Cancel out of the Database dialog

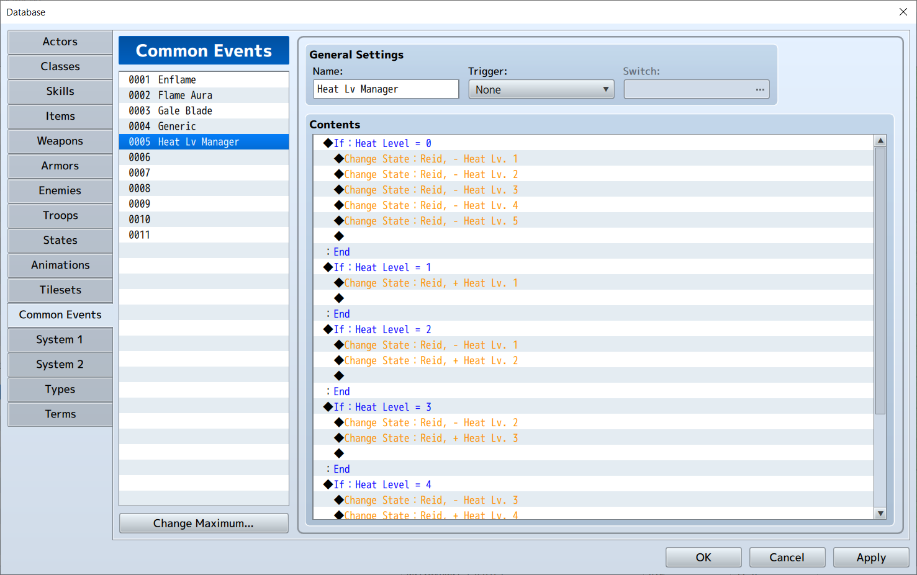[787, 557]
